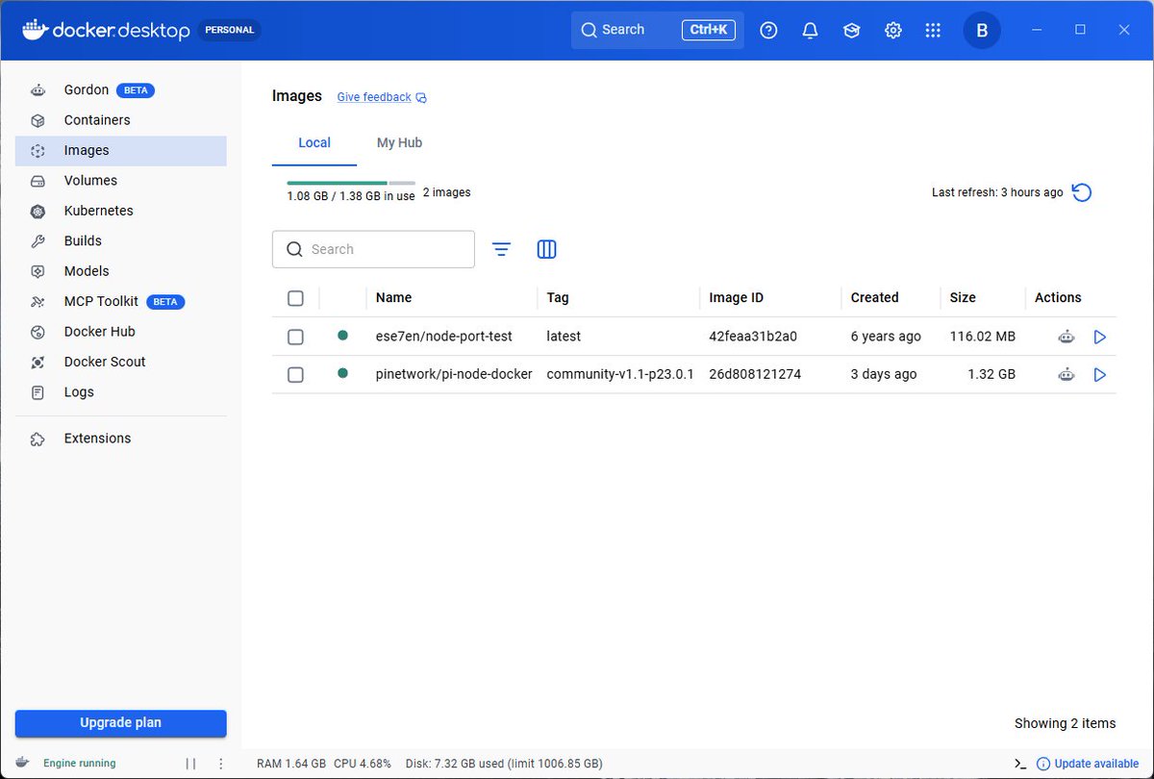Open Gordon in the sidebar
The height and width of the screenshot is (779, 1154).
pos(121,90)
